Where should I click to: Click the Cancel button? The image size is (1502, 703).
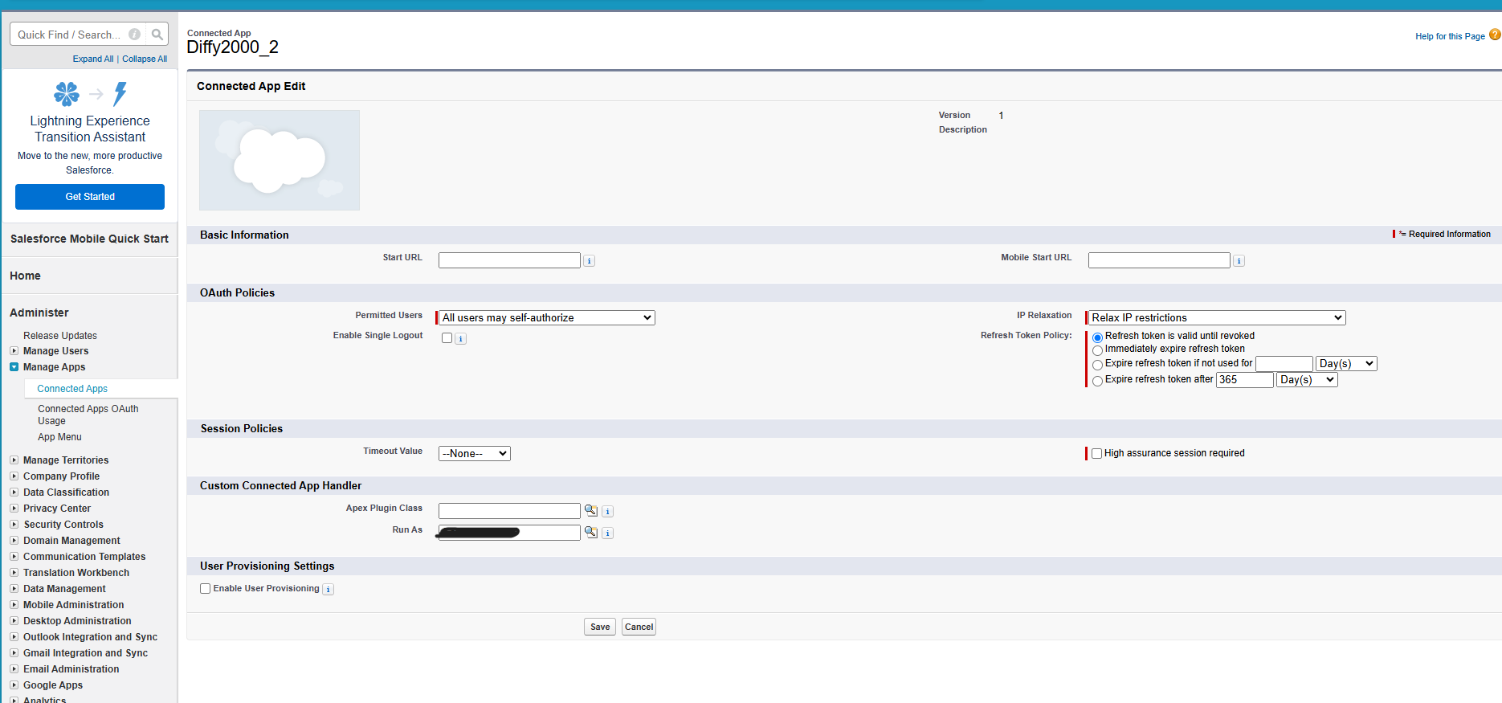coord(639,627)
